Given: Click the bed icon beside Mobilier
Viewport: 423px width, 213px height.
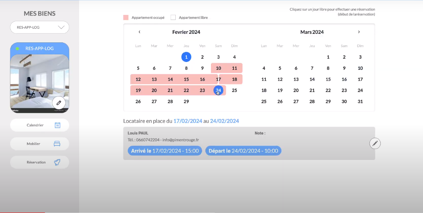Looking at the screenshot, I should coord(57,144).
